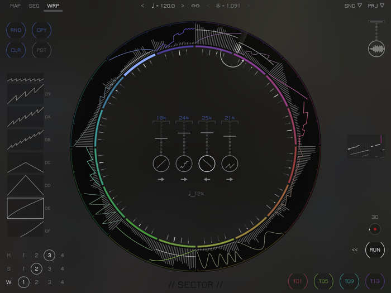Select M row option 4
Image resolution: width=391 pixels, height=293 pixels.
[x=62, y=256]
